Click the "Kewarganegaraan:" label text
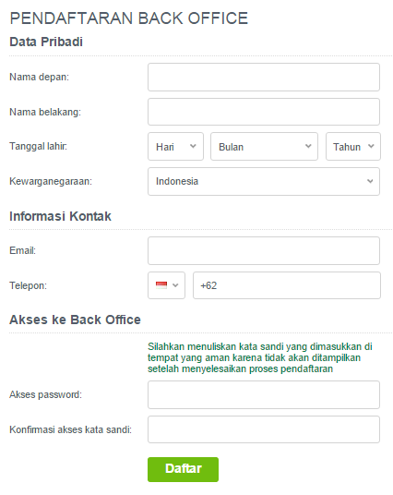This screenshot has height=495, width=393. tap(51, 181)
